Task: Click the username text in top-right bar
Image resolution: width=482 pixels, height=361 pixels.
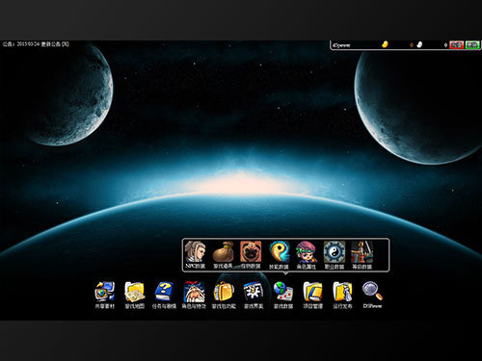Action: (x=341, y=45)
